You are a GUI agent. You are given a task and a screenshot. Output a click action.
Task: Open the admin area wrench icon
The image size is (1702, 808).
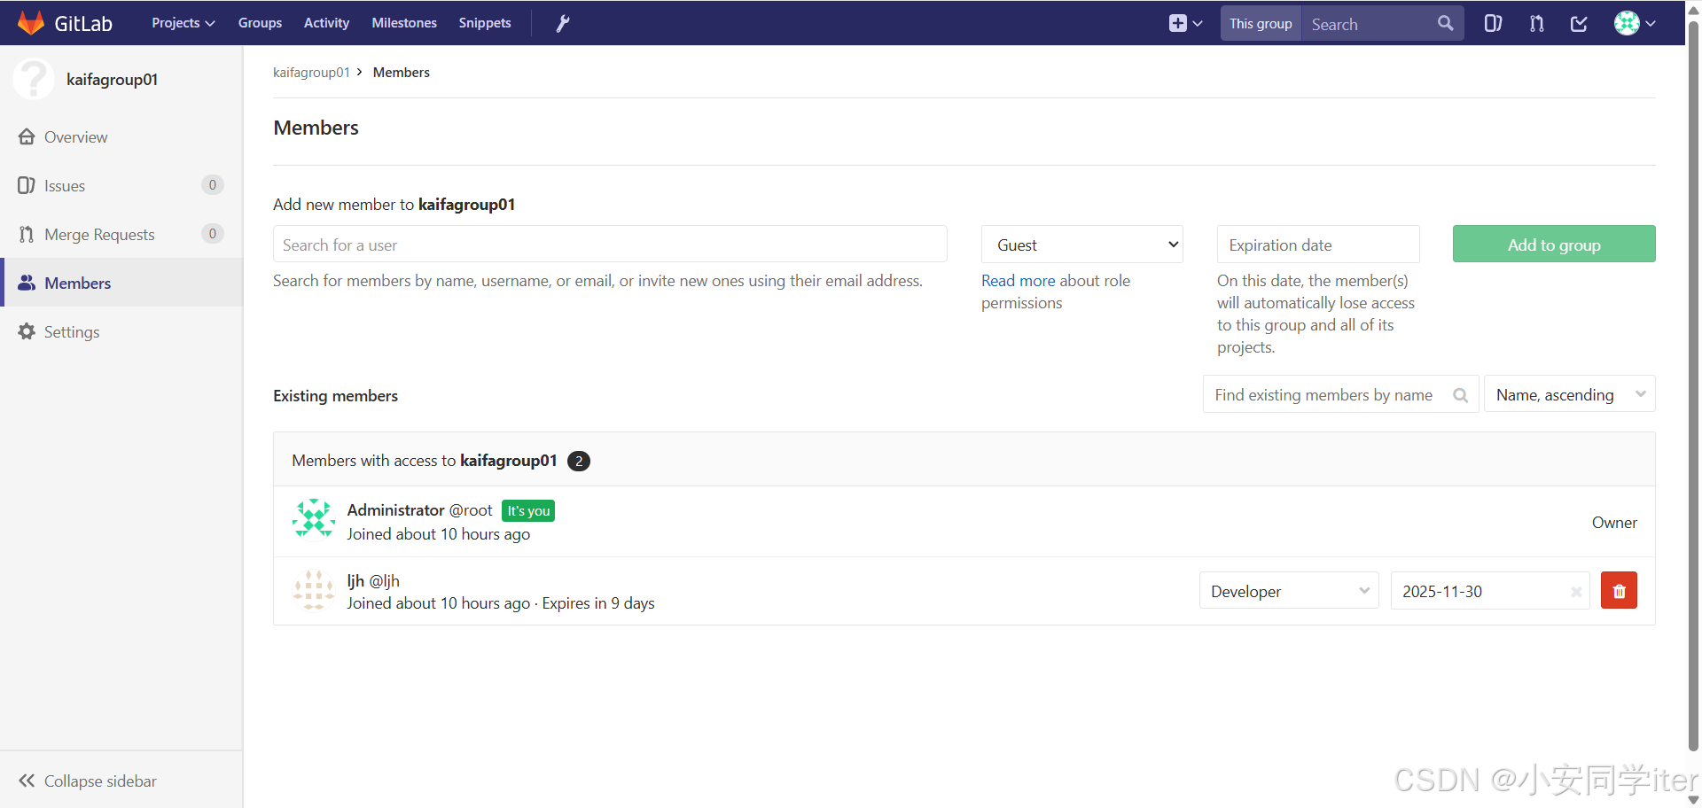(x=562, y=23)
